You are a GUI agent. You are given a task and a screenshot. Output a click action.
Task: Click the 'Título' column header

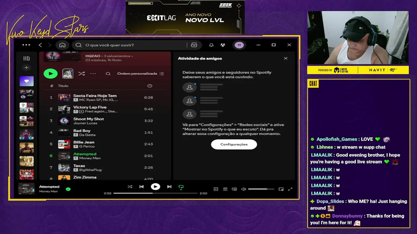coord(63,86)
